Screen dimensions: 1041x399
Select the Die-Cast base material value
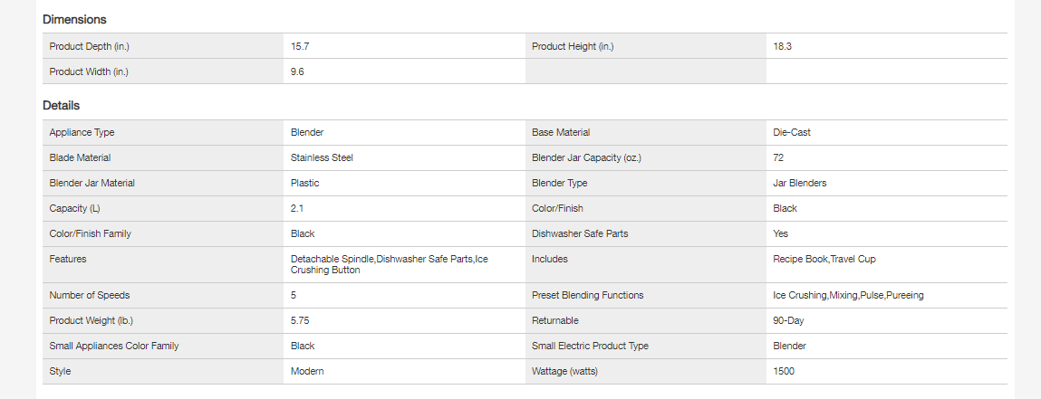792,132
